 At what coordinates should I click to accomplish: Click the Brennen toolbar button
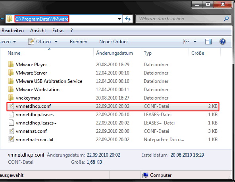pyautogui.click(x=79, y=42)
